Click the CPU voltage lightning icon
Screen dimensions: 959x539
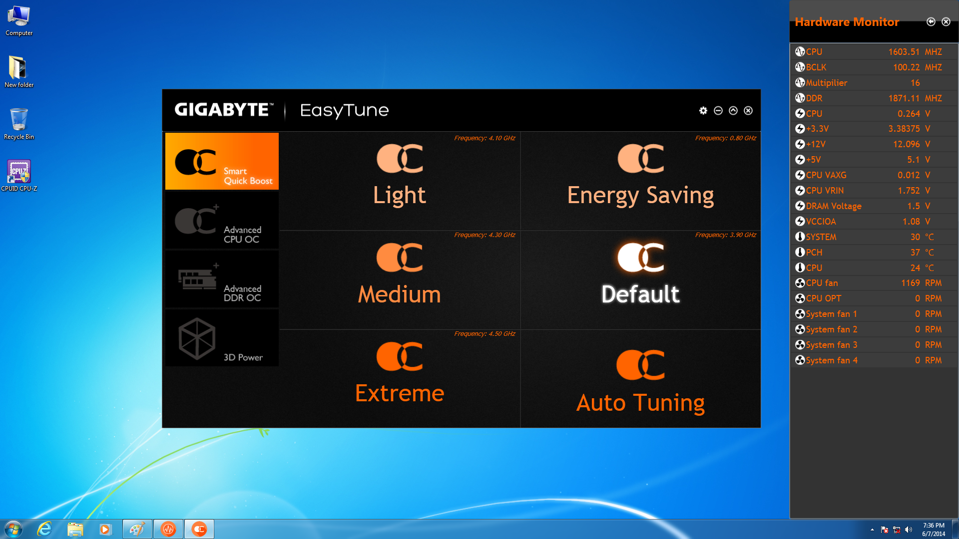pyautogui.click(x=800, y=113)
